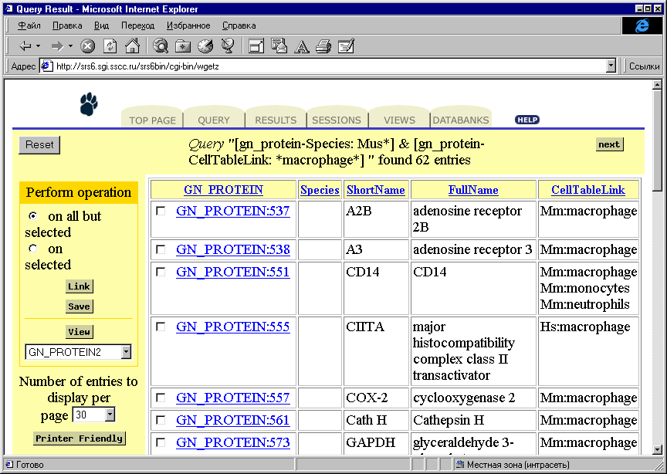Open the Back button history dropdown arrow
667x474 pixels.
(x=39, y=46)
